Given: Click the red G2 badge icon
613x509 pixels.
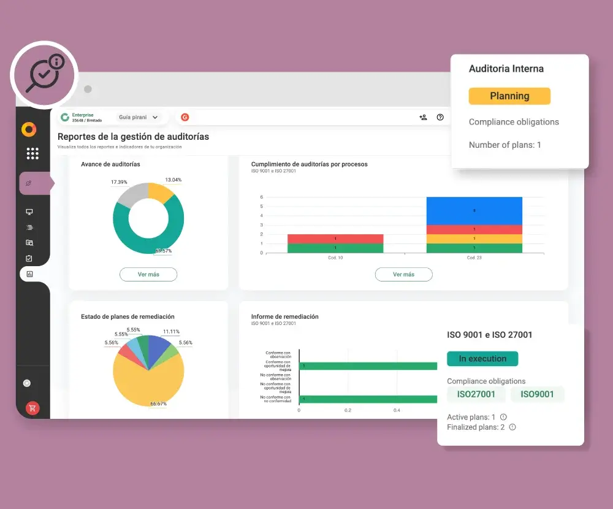Looking at the screenshot, I should point(185,117).
